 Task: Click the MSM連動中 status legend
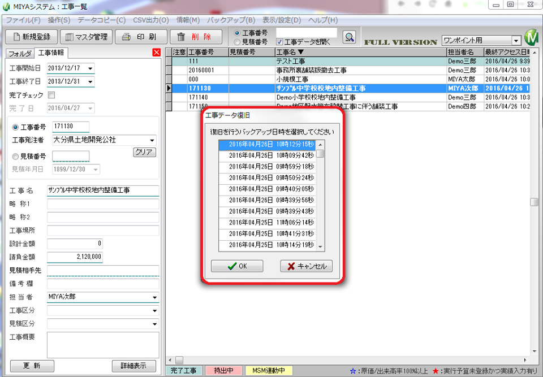point(269,370)
